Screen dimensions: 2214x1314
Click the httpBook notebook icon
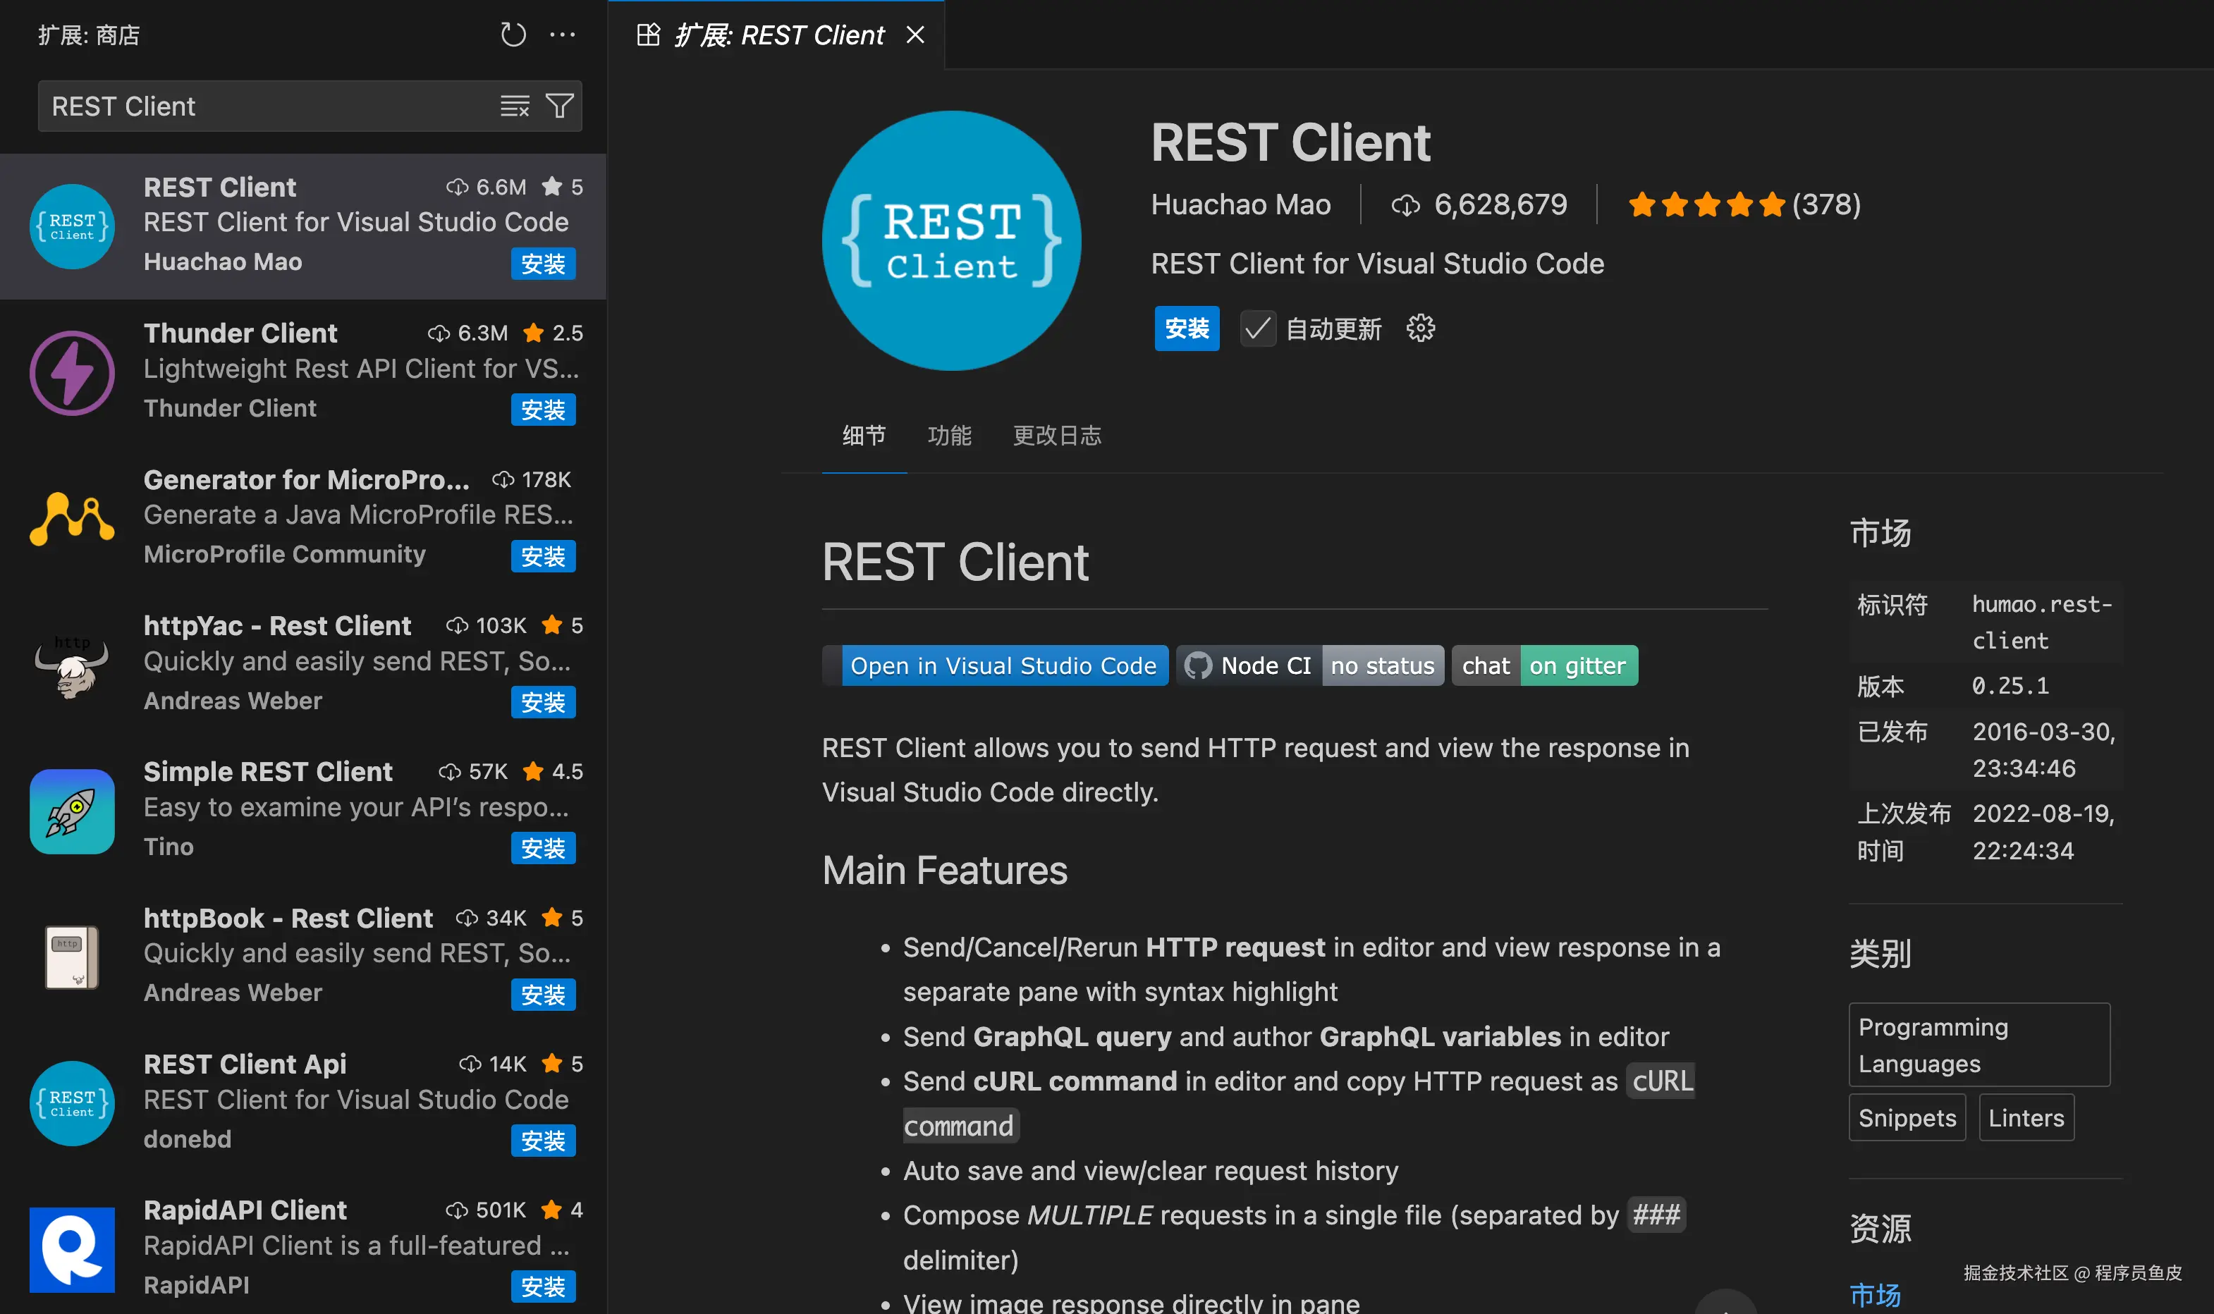[x=72, y=957]
